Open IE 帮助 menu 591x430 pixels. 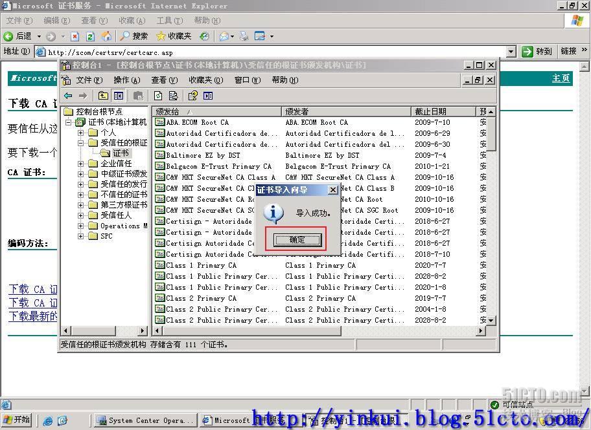click(x=207, y=20)
